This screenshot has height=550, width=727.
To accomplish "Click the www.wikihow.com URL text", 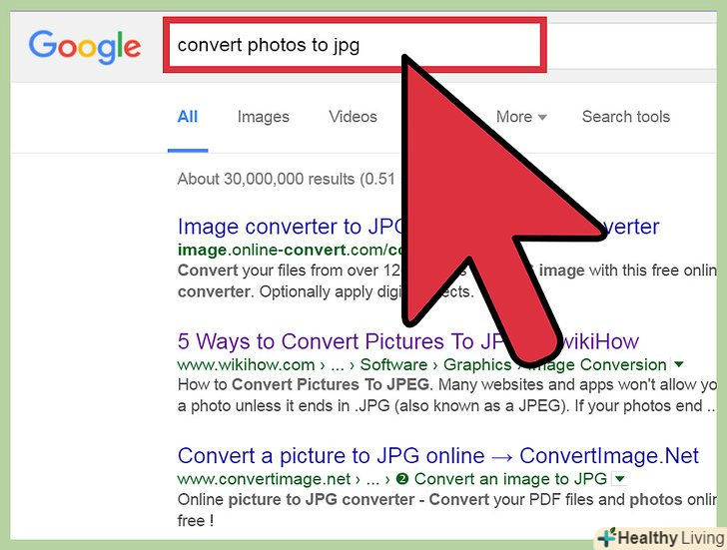I will tap(246, 364).
